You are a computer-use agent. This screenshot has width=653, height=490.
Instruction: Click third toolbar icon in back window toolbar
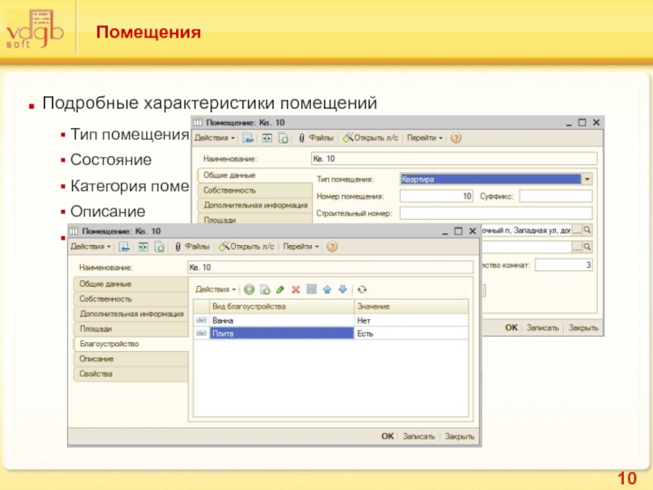click(283, 138)
